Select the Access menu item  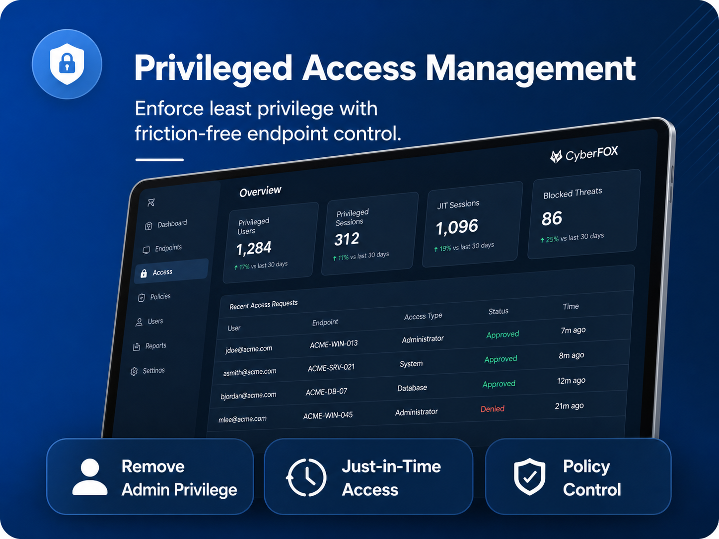pos(171,271)
